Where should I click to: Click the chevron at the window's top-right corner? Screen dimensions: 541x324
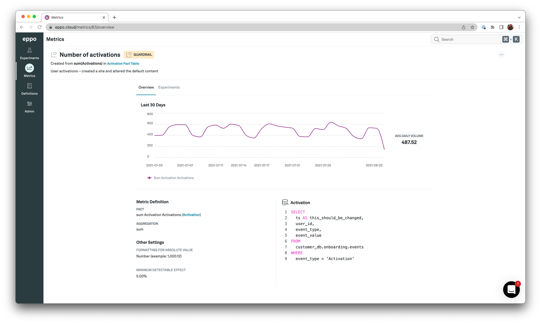point(519,17)
